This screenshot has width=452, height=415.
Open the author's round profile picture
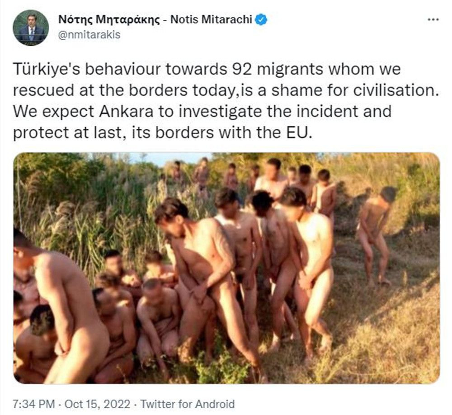31,28
